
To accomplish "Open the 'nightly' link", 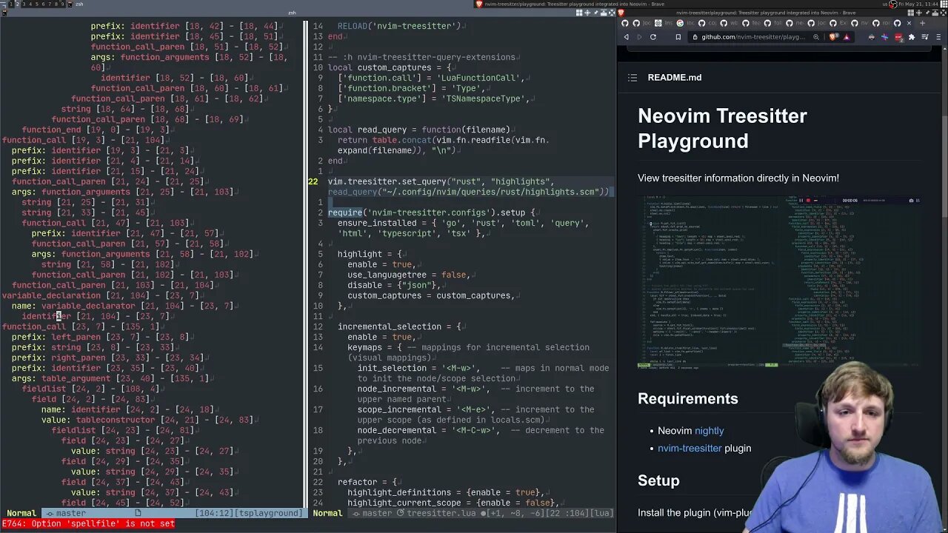I will (x=709, y=431).
